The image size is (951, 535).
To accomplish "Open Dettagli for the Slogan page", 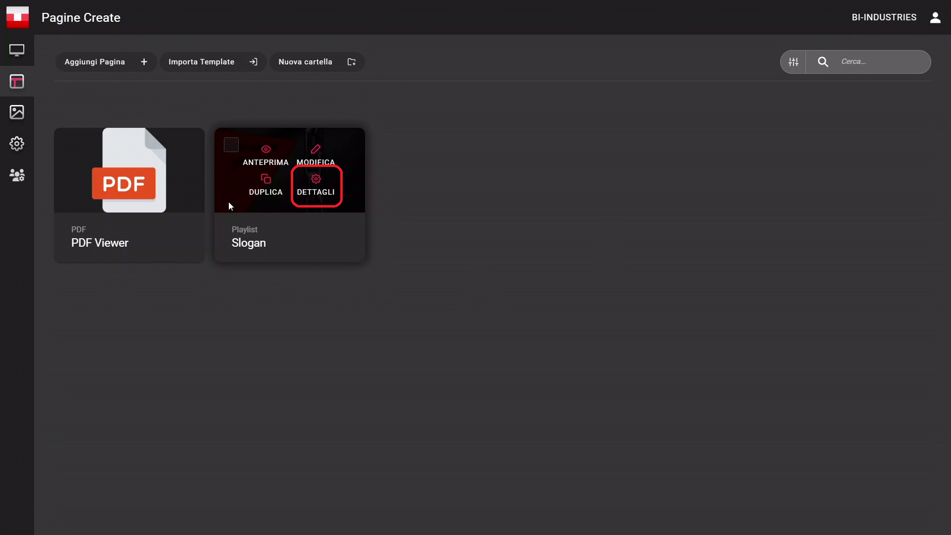I will click(x=316, y=185).
